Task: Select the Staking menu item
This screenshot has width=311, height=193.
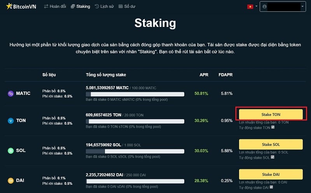Action: click(80, 7)
